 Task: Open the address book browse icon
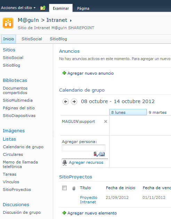coord(102,154)
